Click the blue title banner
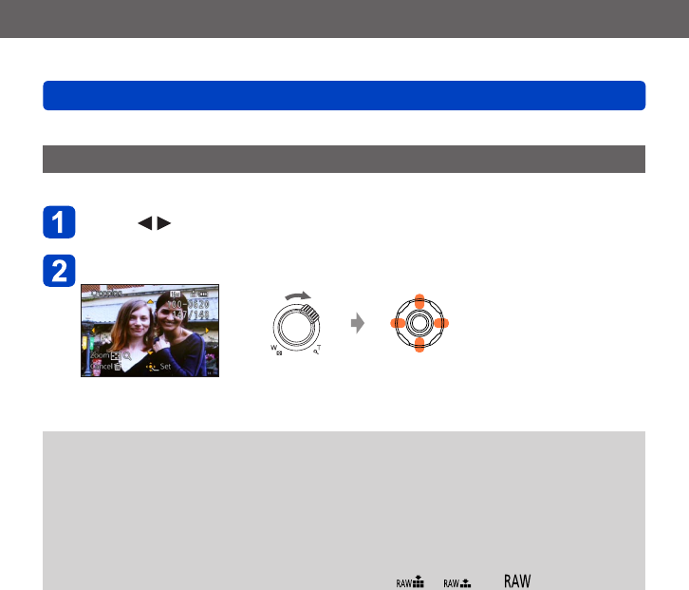Image resolution: width=689 pixels, height=590 pixels. tap(344, 95)
